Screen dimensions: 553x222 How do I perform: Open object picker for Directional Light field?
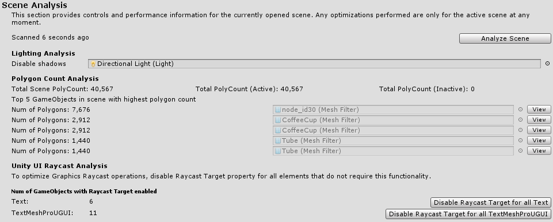(x=547, y=64)
